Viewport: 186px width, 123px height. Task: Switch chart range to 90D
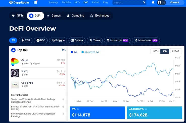[165, 51]
